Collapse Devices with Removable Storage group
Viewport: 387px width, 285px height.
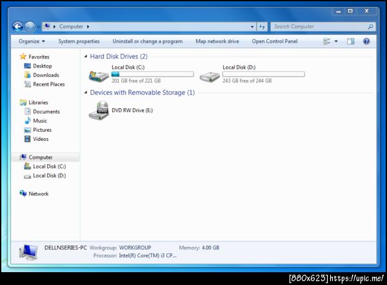click(x=86, y=93)
